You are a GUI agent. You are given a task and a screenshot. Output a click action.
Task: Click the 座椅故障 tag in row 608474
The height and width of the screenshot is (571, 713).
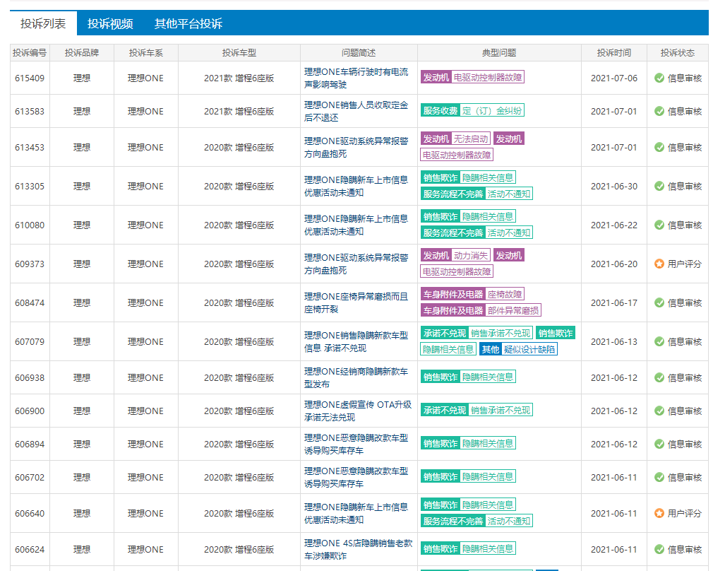(x=505, y=294)
